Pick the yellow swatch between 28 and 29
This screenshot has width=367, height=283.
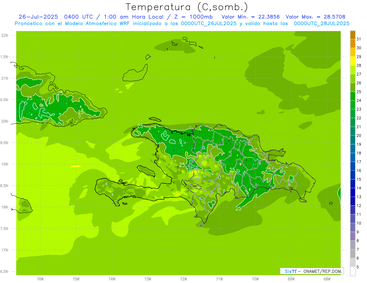tap(353, 61)
